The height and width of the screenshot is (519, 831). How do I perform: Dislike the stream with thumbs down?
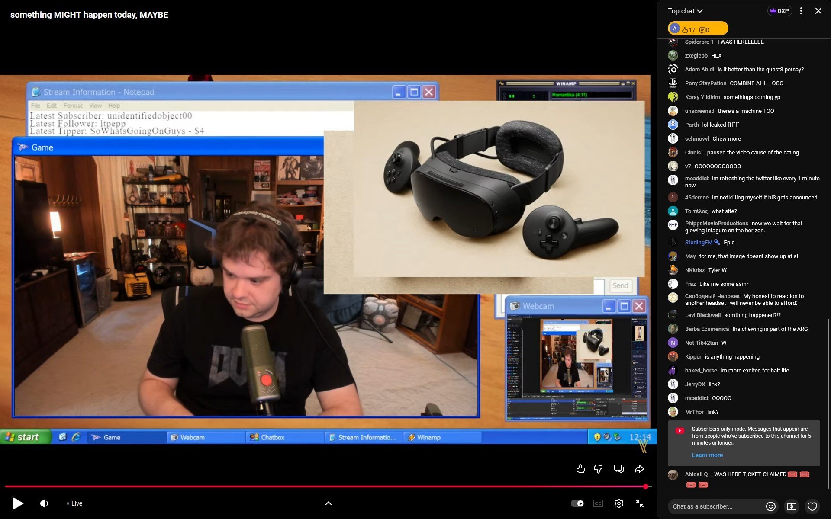(599, 469)
